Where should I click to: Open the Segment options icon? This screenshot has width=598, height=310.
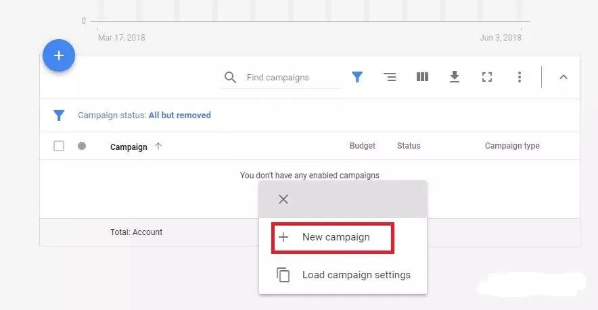click(390, 77)
